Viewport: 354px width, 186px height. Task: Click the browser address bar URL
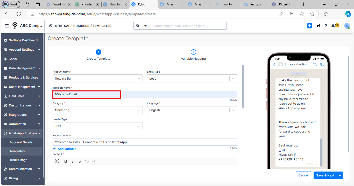97,14
